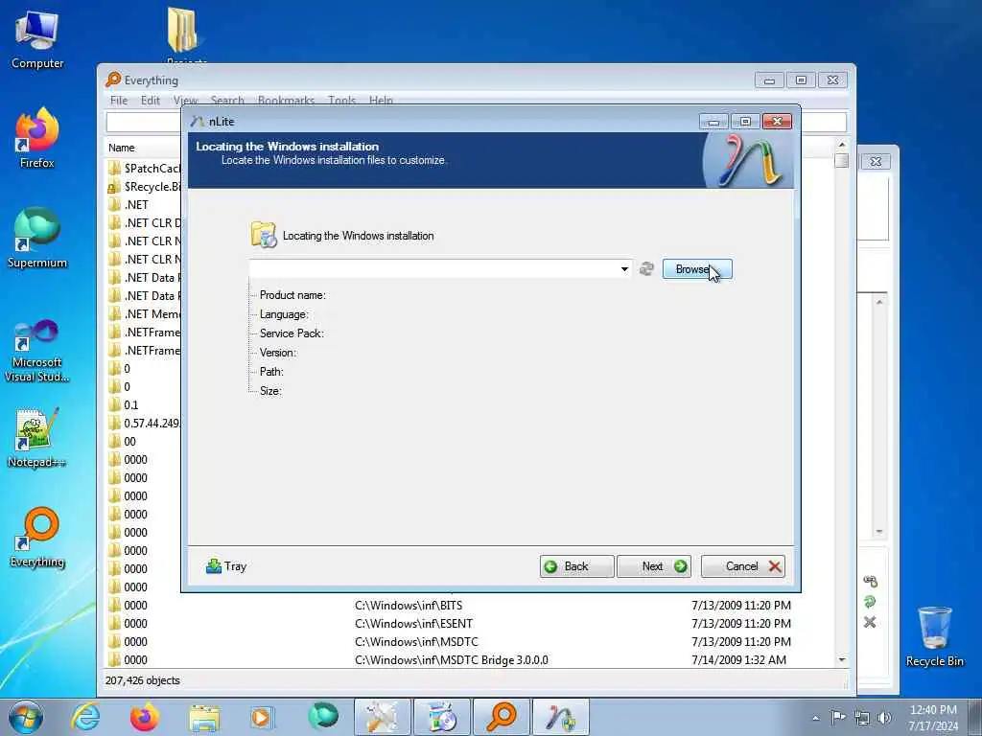Click the X icon in the background right-side window
The width and height of the screenshot is (982, 736).
[x=870, y=622]
